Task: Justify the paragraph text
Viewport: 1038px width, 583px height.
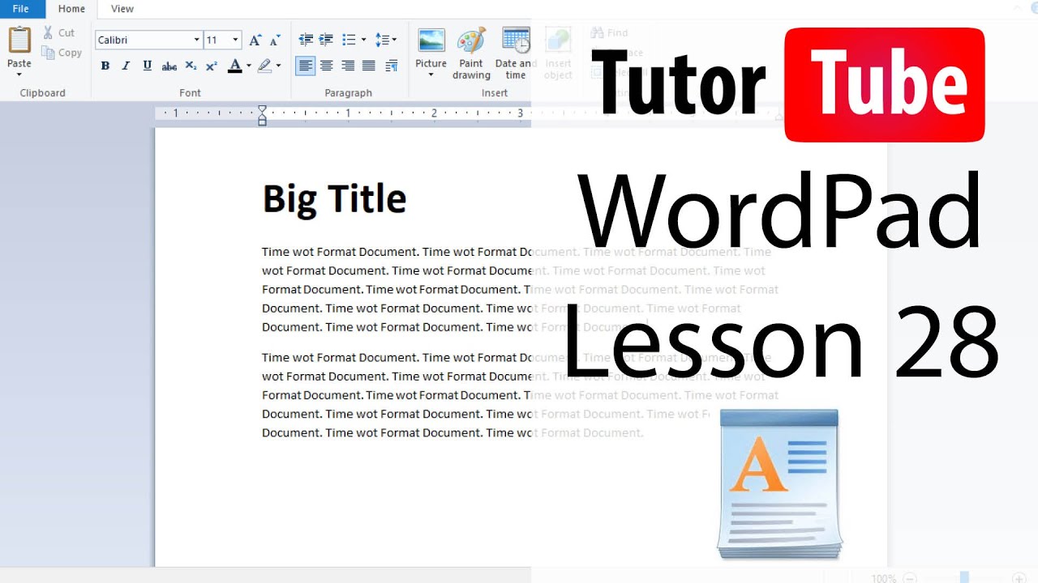Action: click(x=369, y=66)
